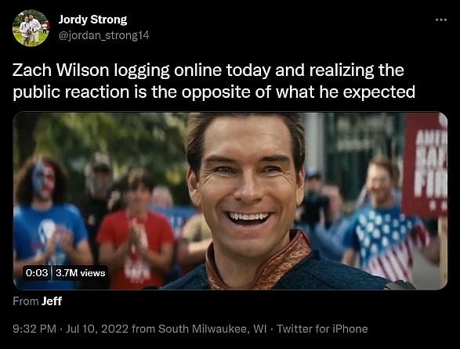460x349 pixels.
Task: Click the 'From' label below the video
Action: tap(26, 301)
